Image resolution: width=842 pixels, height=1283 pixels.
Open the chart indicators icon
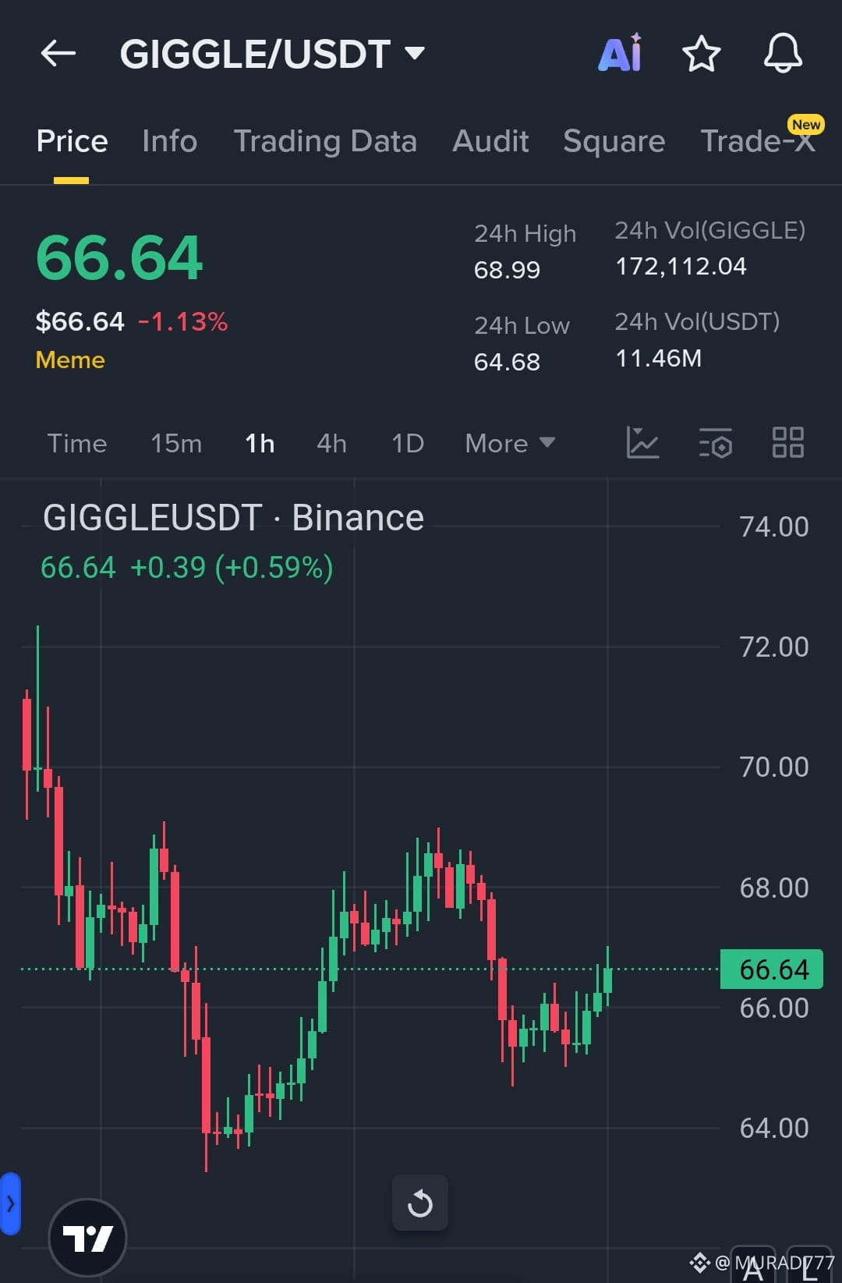coord(643,443)
